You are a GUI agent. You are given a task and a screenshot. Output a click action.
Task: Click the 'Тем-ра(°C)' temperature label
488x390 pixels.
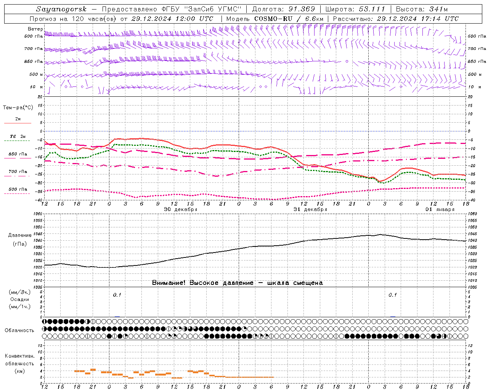(18, 108)
